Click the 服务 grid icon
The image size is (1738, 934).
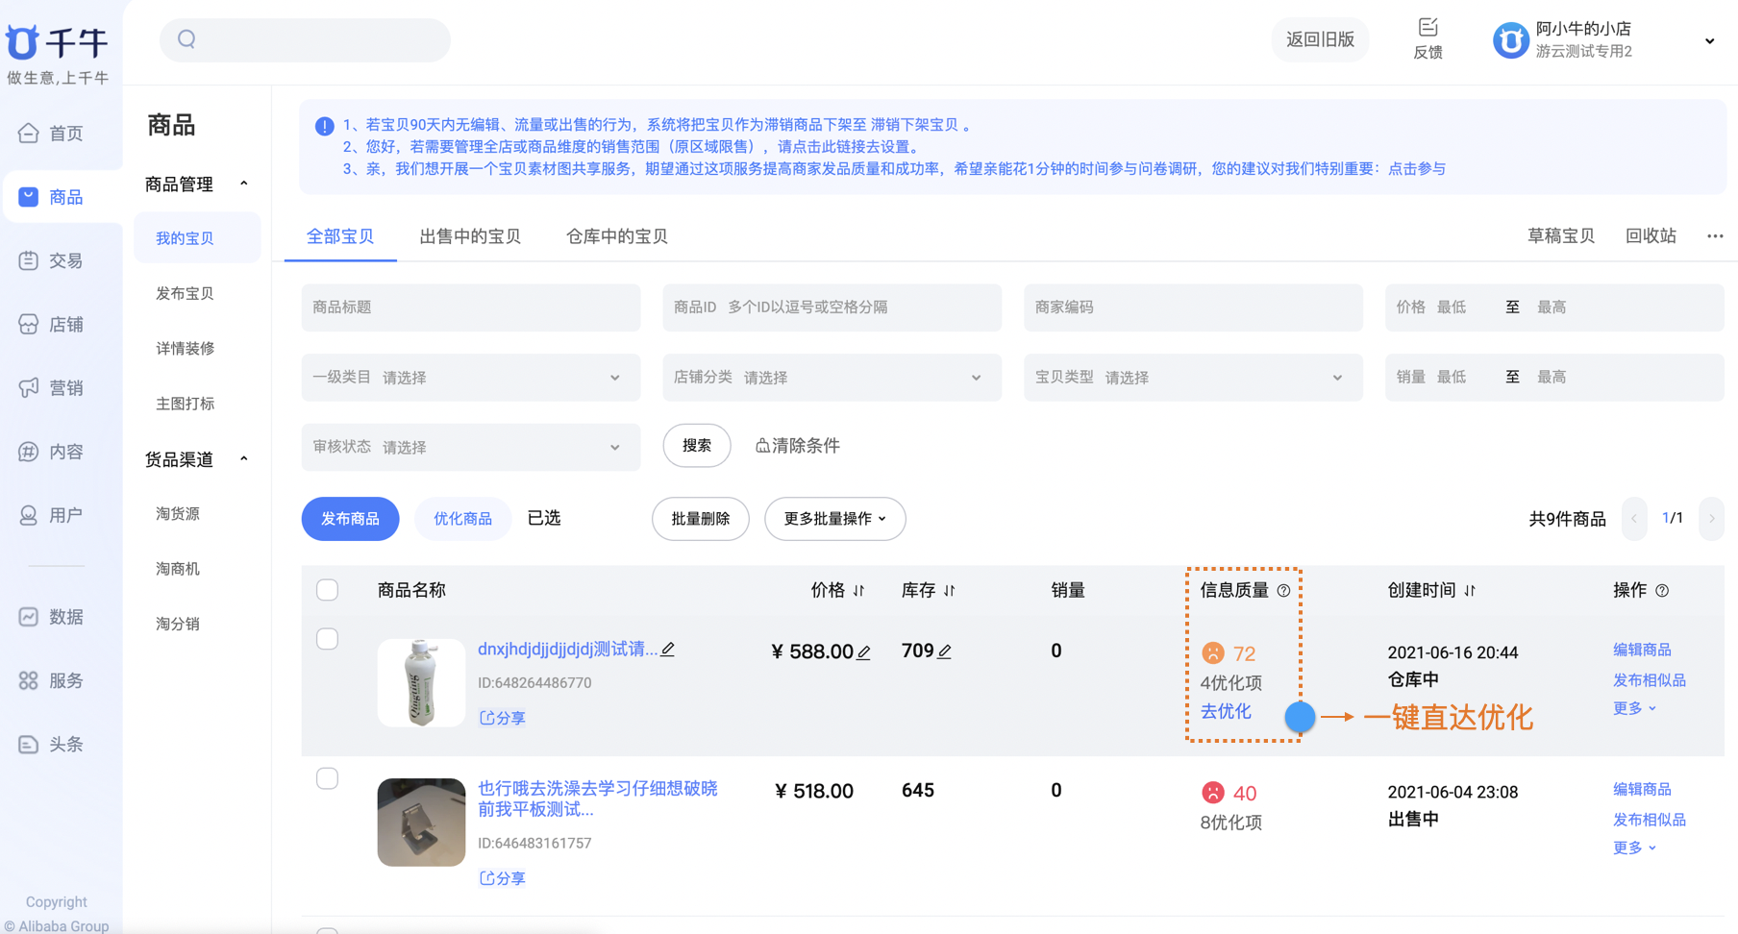click(x=29, y=680)
